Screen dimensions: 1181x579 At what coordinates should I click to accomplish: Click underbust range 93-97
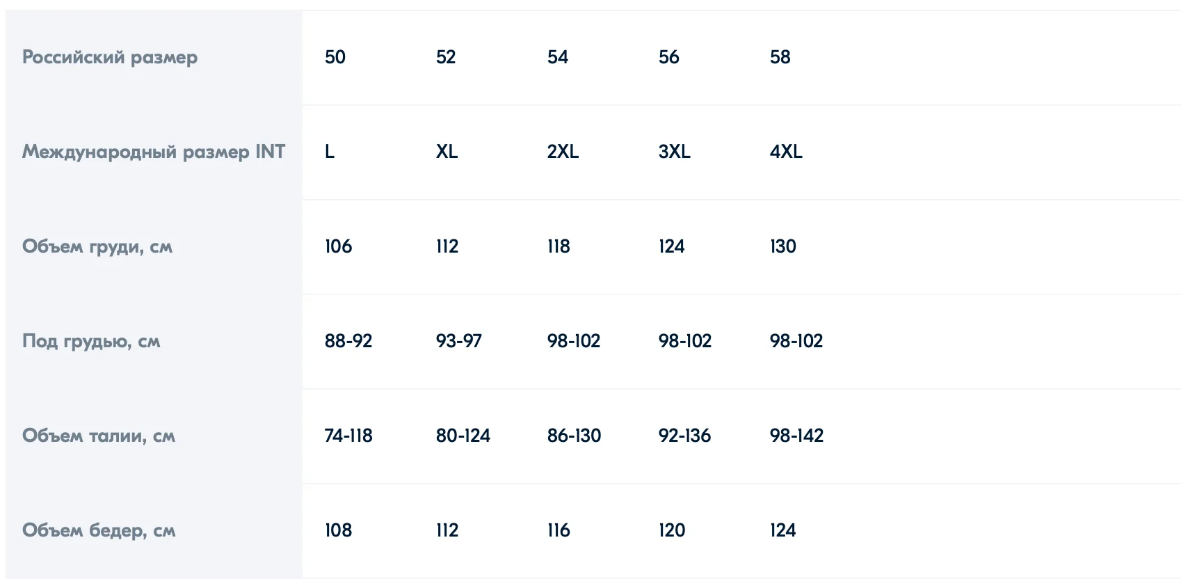[459, 341]
